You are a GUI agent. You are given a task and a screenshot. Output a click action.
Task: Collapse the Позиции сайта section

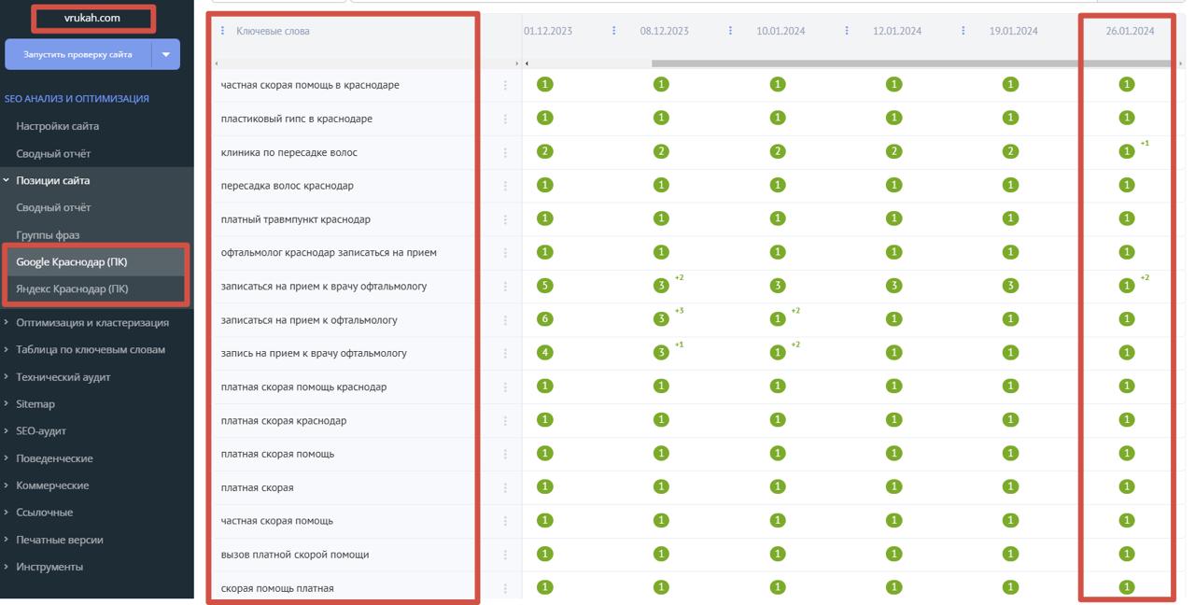(x=52, y=180)
